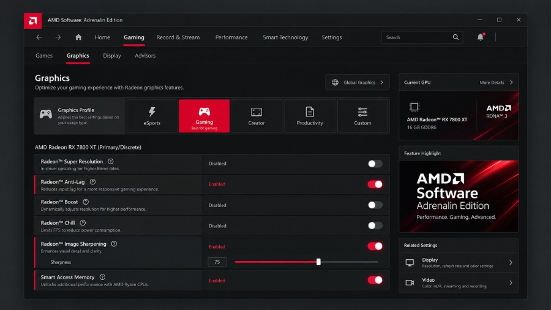551x310 pixels.
Task: Open help for Radeon Image Sharpening
Action: [114, 244]
